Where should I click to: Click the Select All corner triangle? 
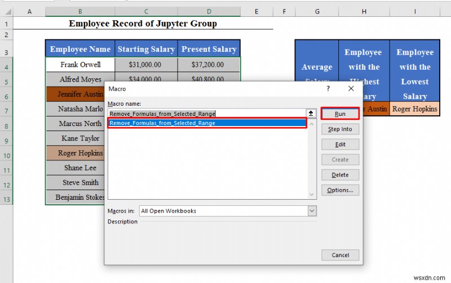[x=8, y=11]
